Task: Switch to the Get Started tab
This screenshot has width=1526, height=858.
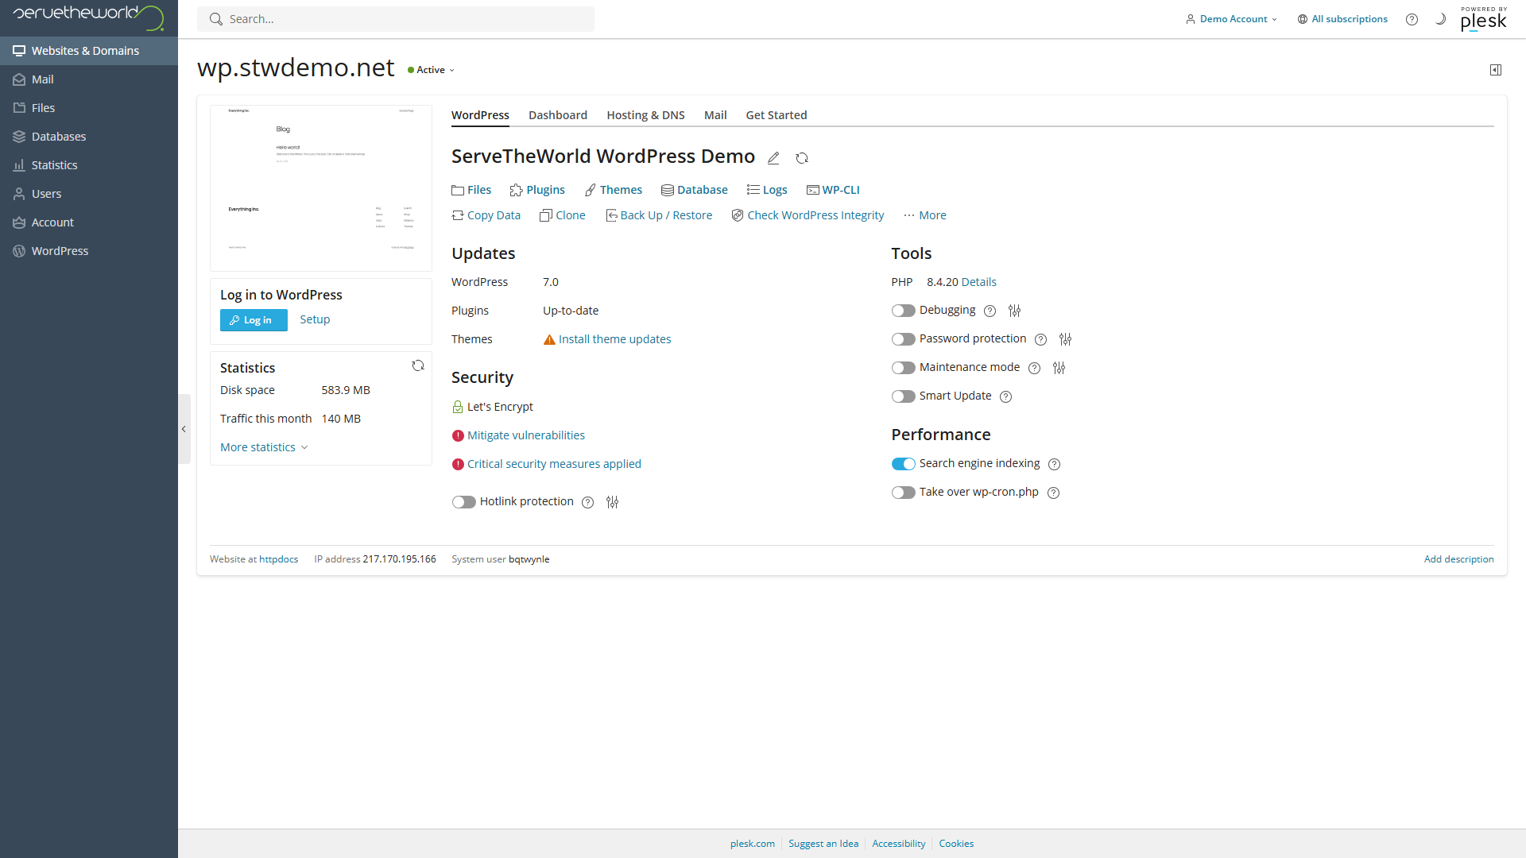Action: (776, 115)
